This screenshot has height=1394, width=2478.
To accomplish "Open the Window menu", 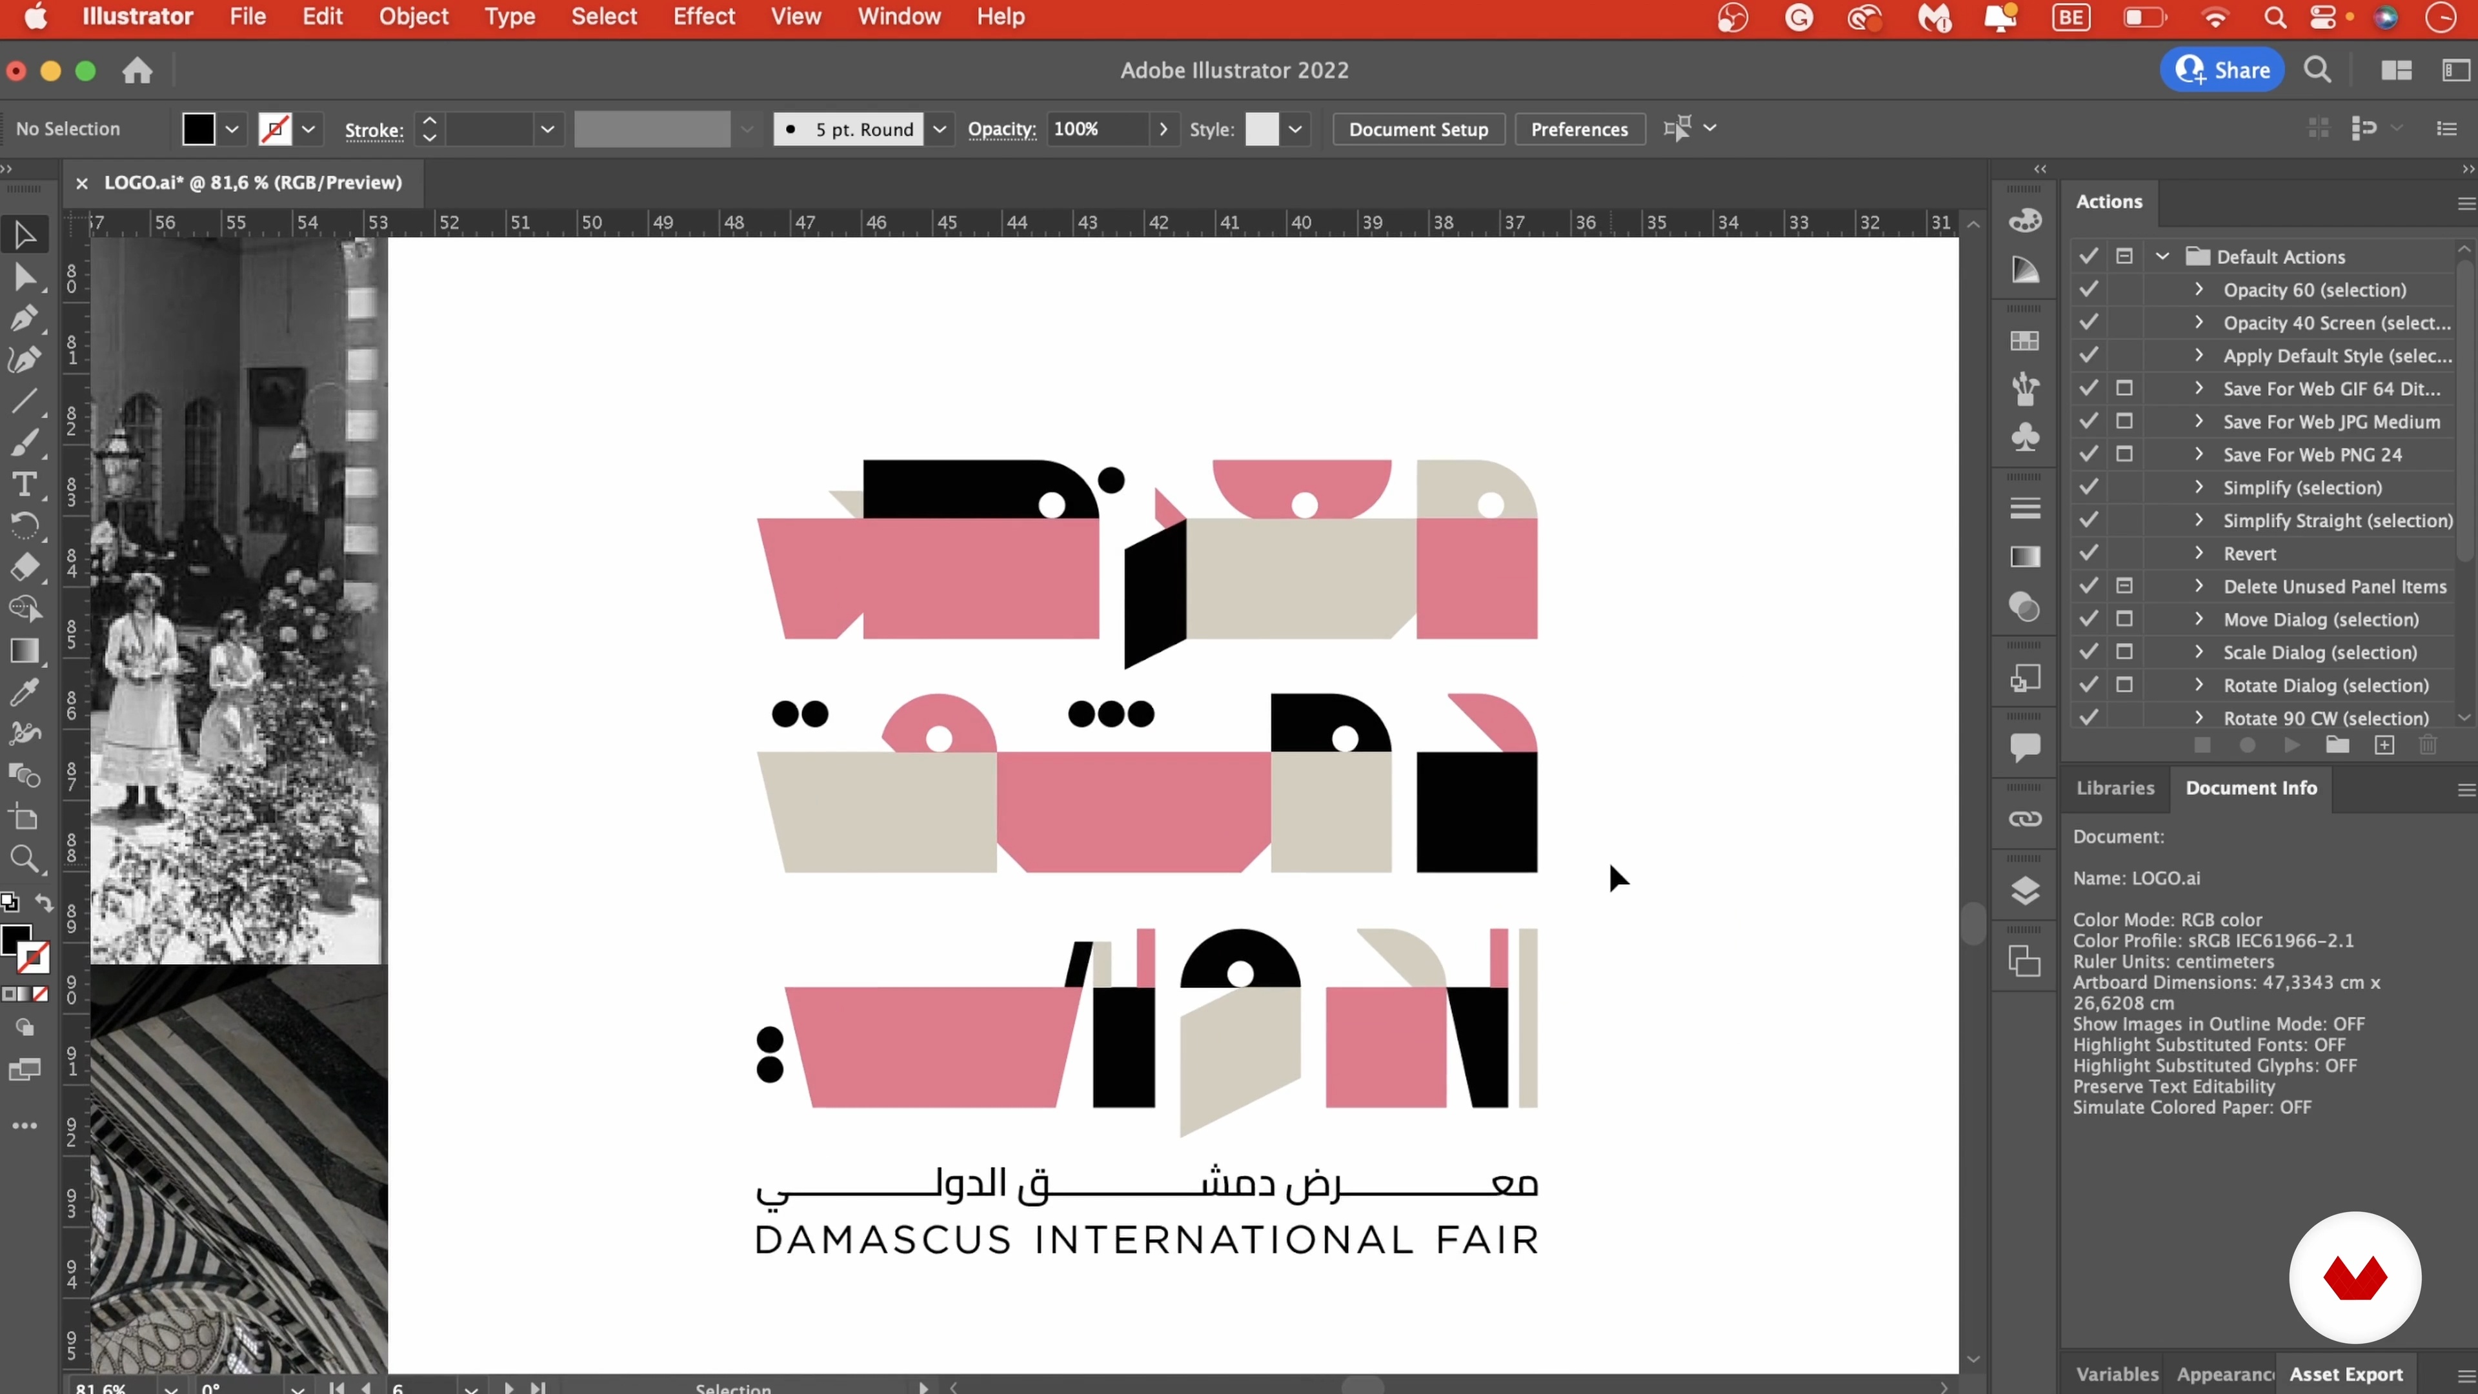I will coord(898,16).
